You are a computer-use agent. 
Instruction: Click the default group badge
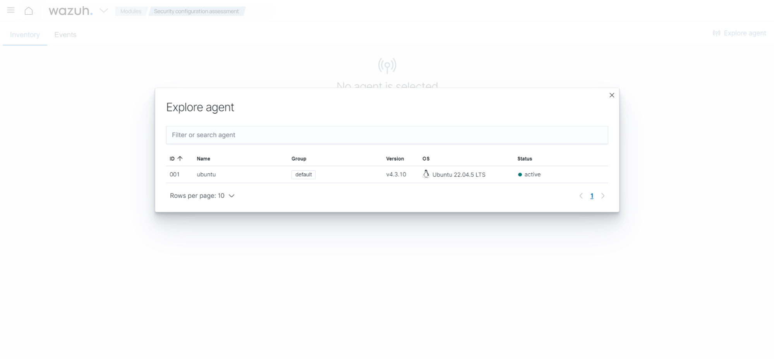303,174
